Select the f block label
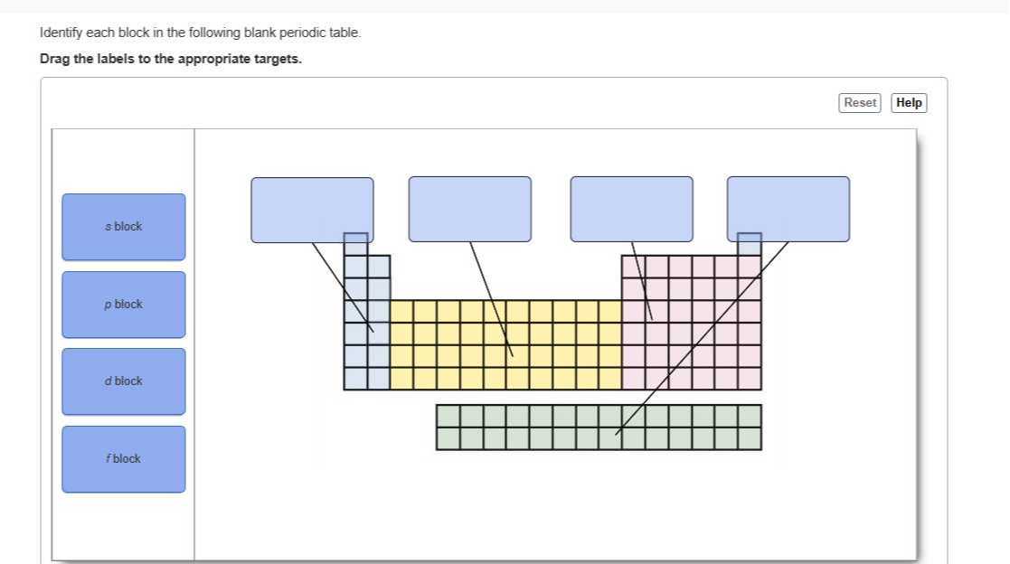The image size is (1010, 564). pyautogui.click(x=123, y=458)
